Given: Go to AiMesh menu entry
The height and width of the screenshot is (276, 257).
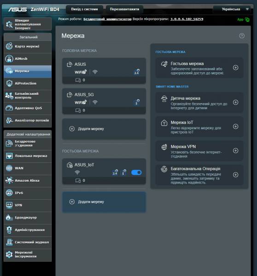Looking at the screenshot, I should pyautogui.click(x=28, y=59).
